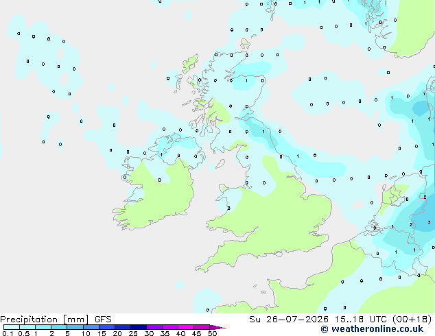Click the '3' precipitation value on the map
The height and width of the screenshot is (336, 435).
coord(430,222)
